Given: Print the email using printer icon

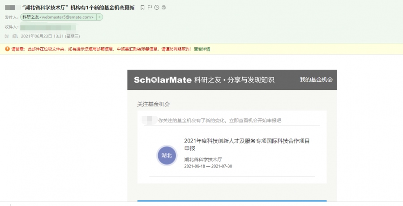Looking at the screenshot, I should tap(163, 8).
